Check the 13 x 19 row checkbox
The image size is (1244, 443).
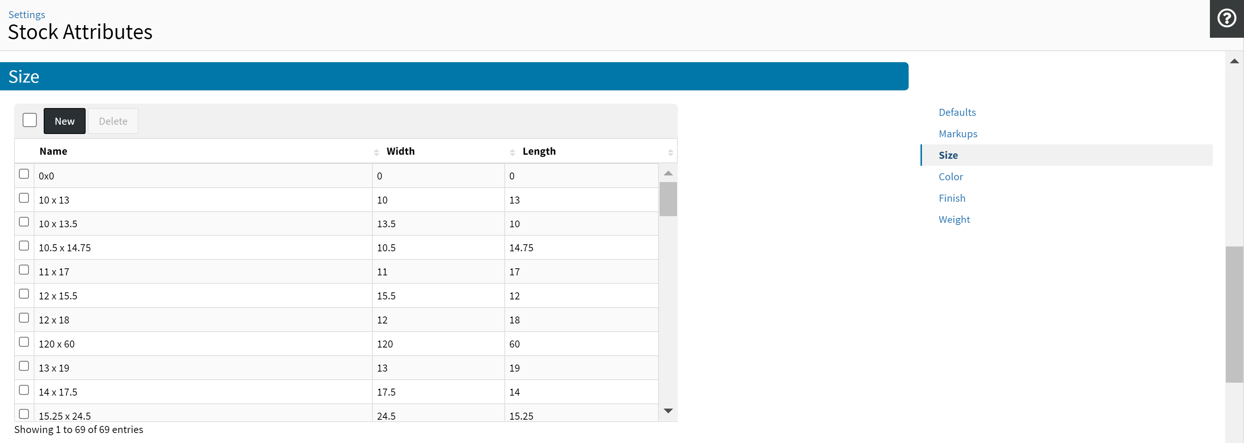coord(24,366)
